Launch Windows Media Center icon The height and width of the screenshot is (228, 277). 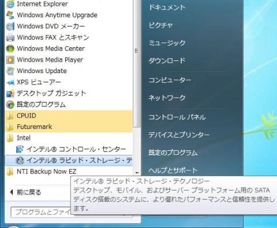[10, 48]
